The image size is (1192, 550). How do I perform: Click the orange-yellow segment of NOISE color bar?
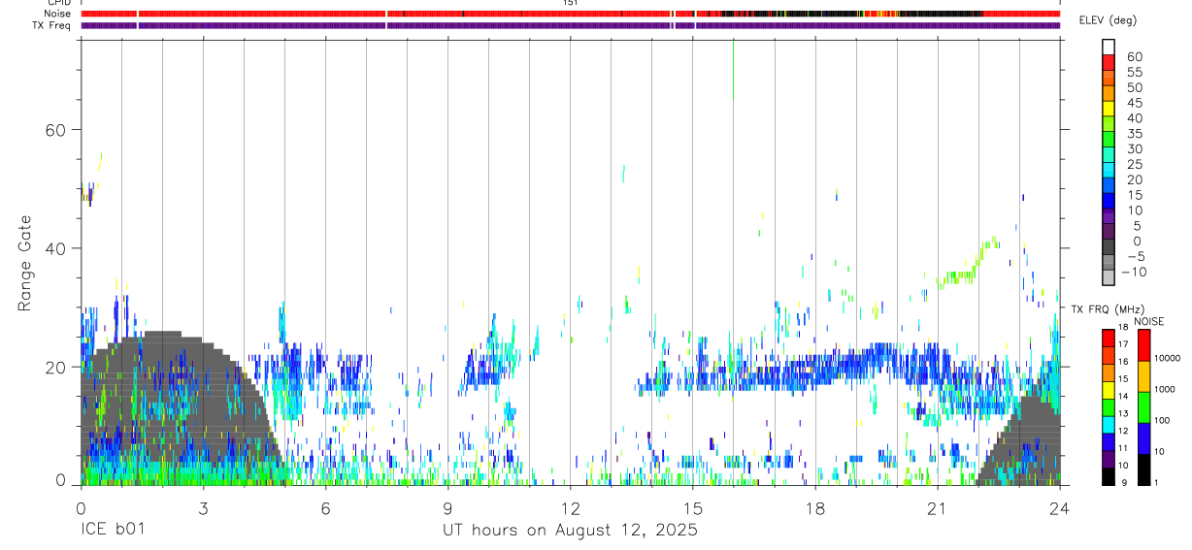click(1143, 375)
